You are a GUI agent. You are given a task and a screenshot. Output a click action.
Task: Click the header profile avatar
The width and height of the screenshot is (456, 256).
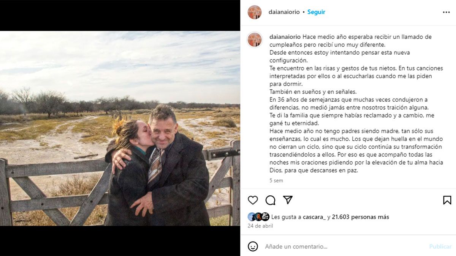(255, 12)
